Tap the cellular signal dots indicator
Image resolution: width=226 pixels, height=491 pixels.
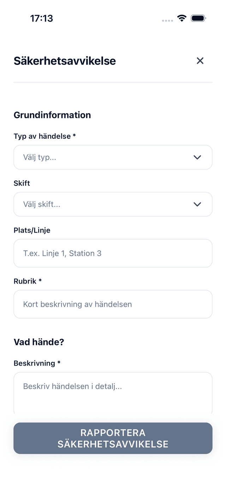tap(167, 21)
